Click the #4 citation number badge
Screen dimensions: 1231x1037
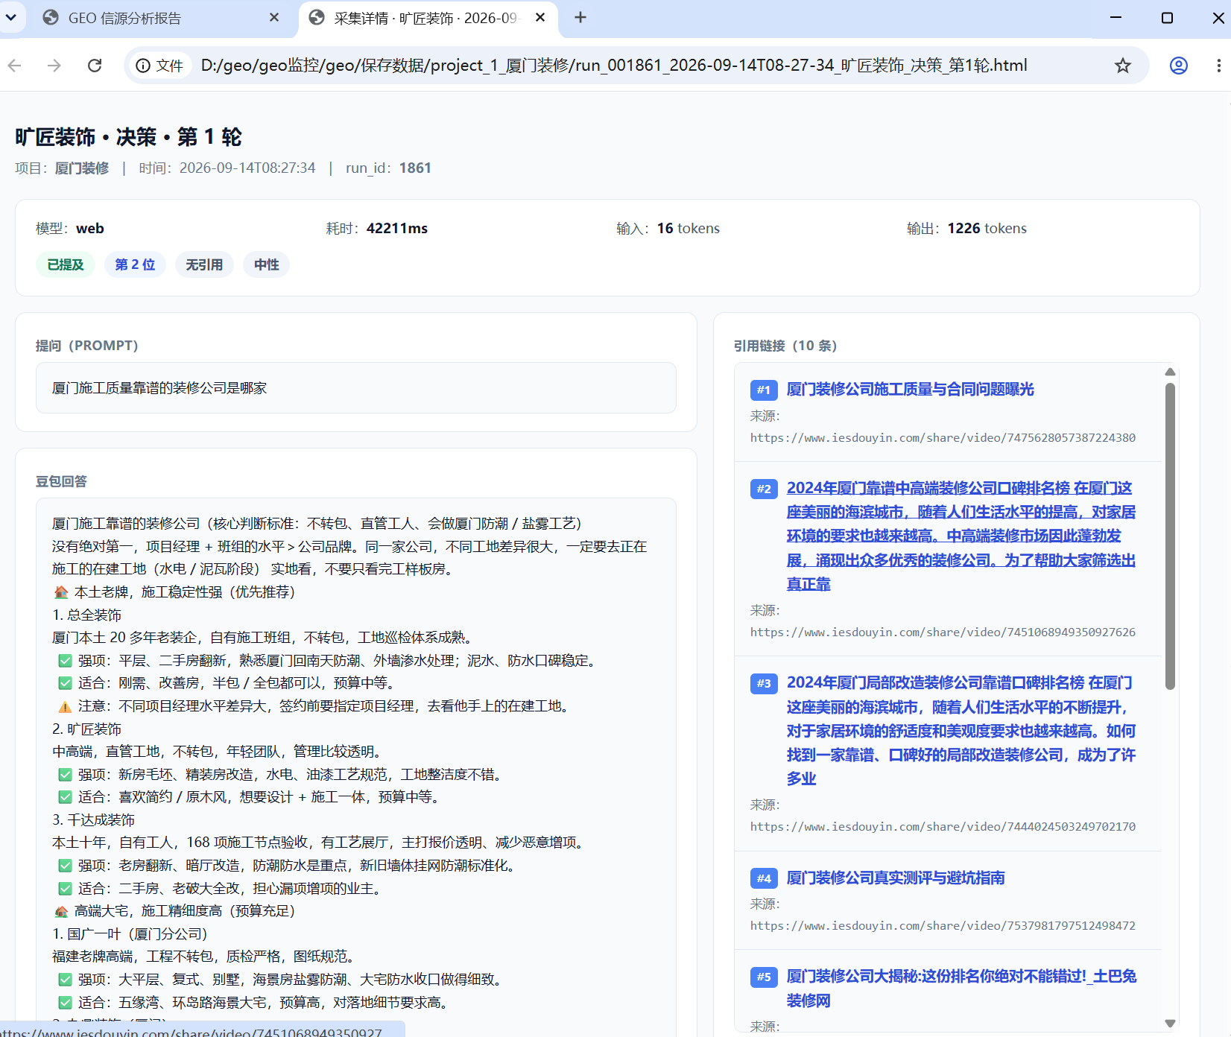click(764, 878)
